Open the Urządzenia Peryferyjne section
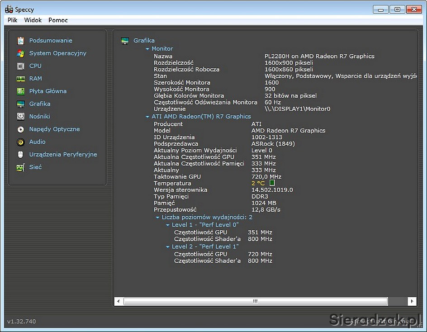This screenshot has width=427, height=332. (63, 154)
